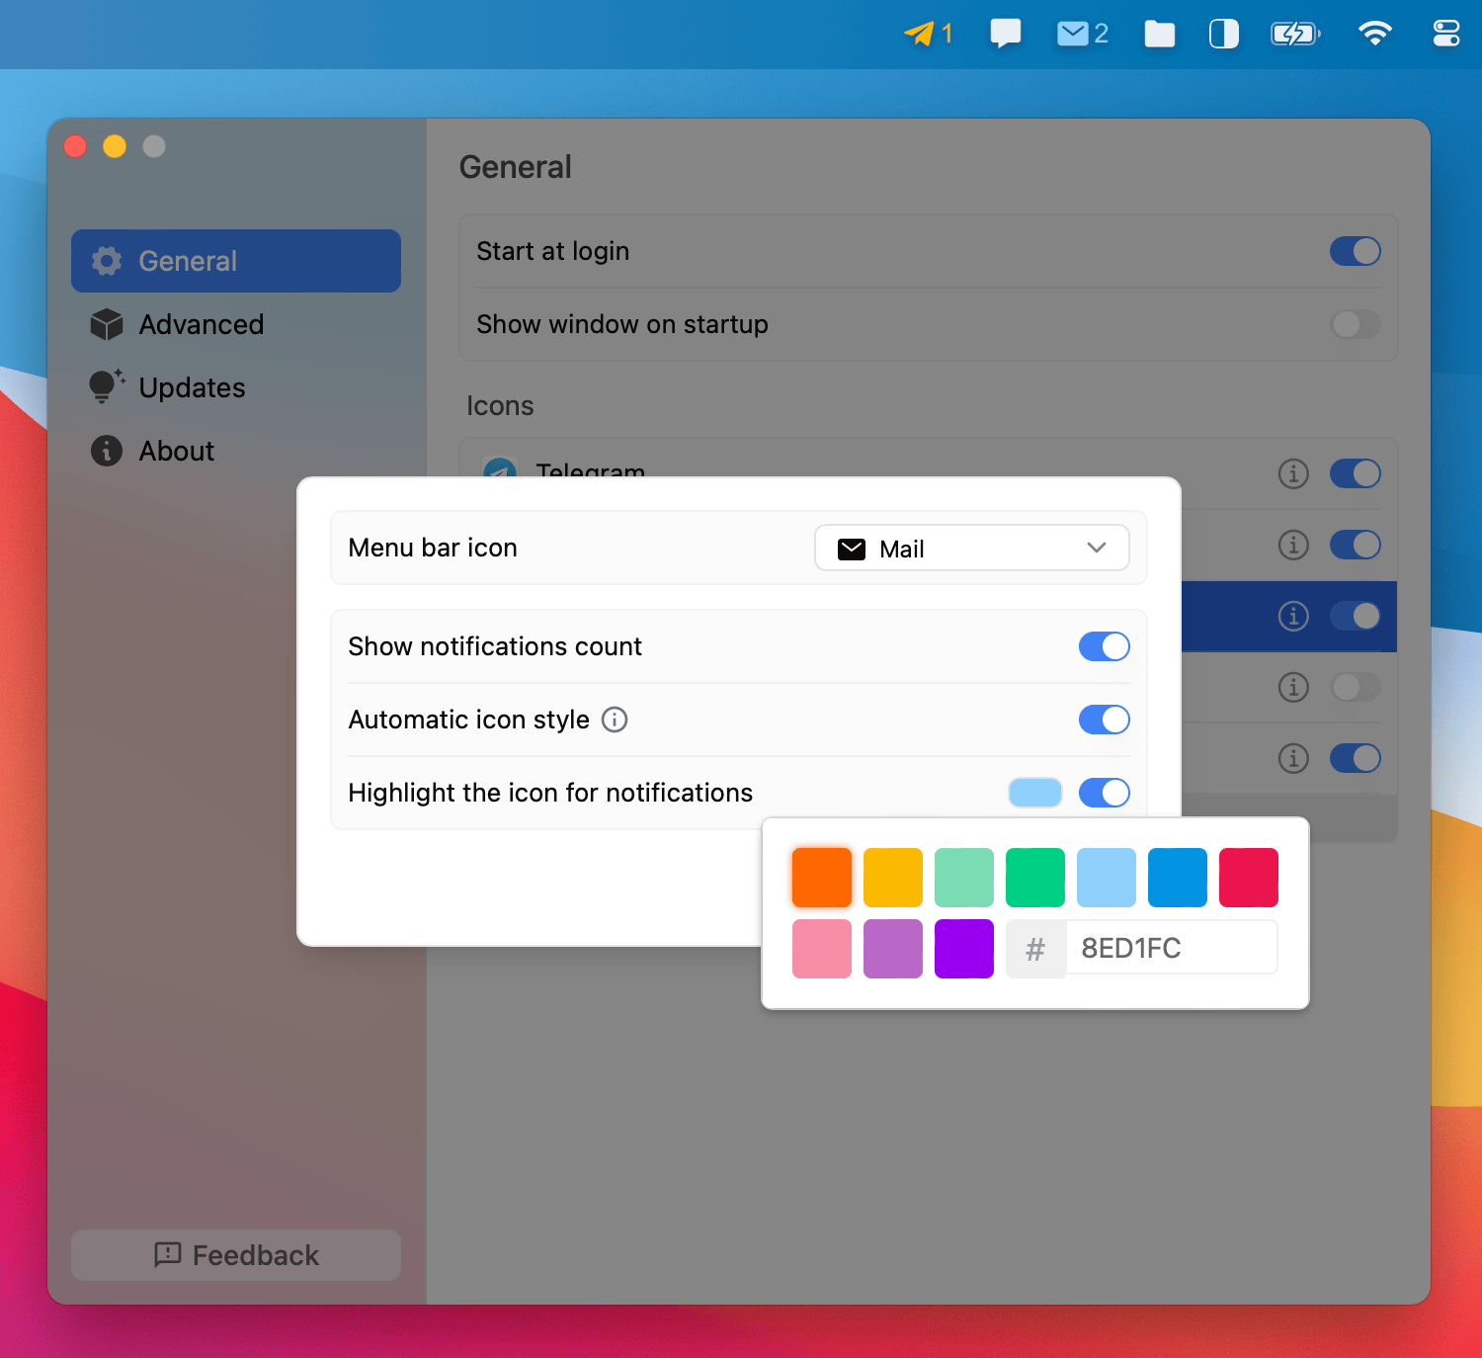This screenshot has width=1482, height=1358.
Task: Toggle the Telegram row switch
Action: [x=1356, y=473]
